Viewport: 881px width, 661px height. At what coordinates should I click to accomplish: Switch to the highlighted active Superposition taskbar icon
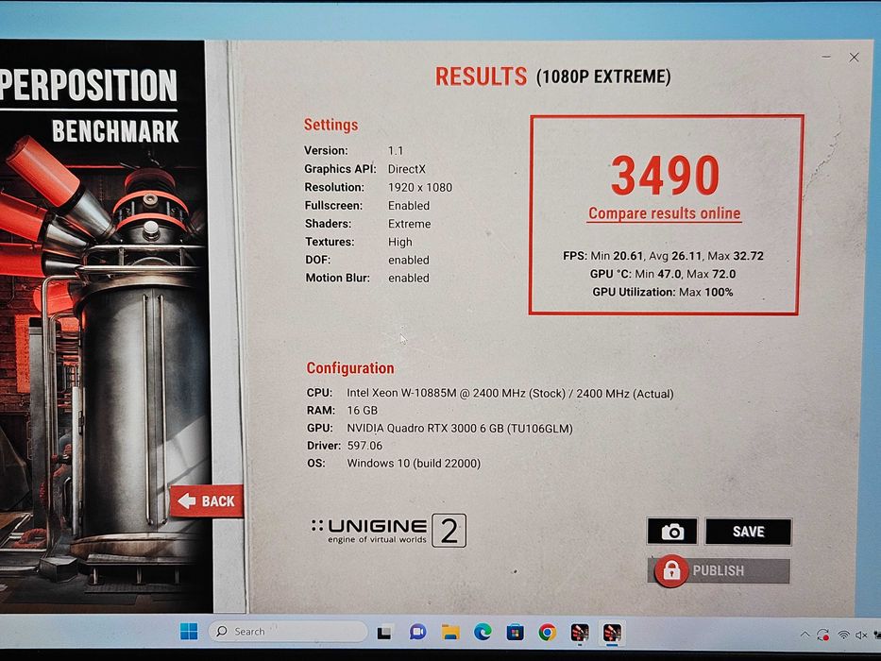[x=612, y=633]
